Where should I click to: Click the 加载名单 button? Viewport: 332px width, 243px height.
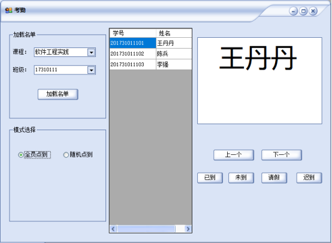click(x=58, y=94)
